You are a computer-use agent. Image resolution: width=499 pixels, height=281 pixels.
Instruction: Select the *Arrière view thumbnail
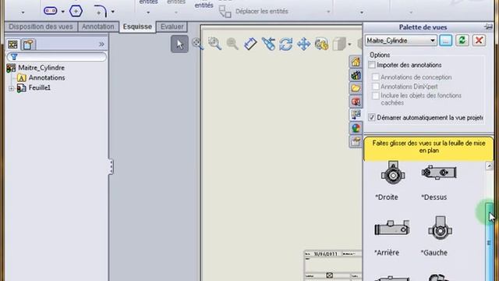coord(391,228)
